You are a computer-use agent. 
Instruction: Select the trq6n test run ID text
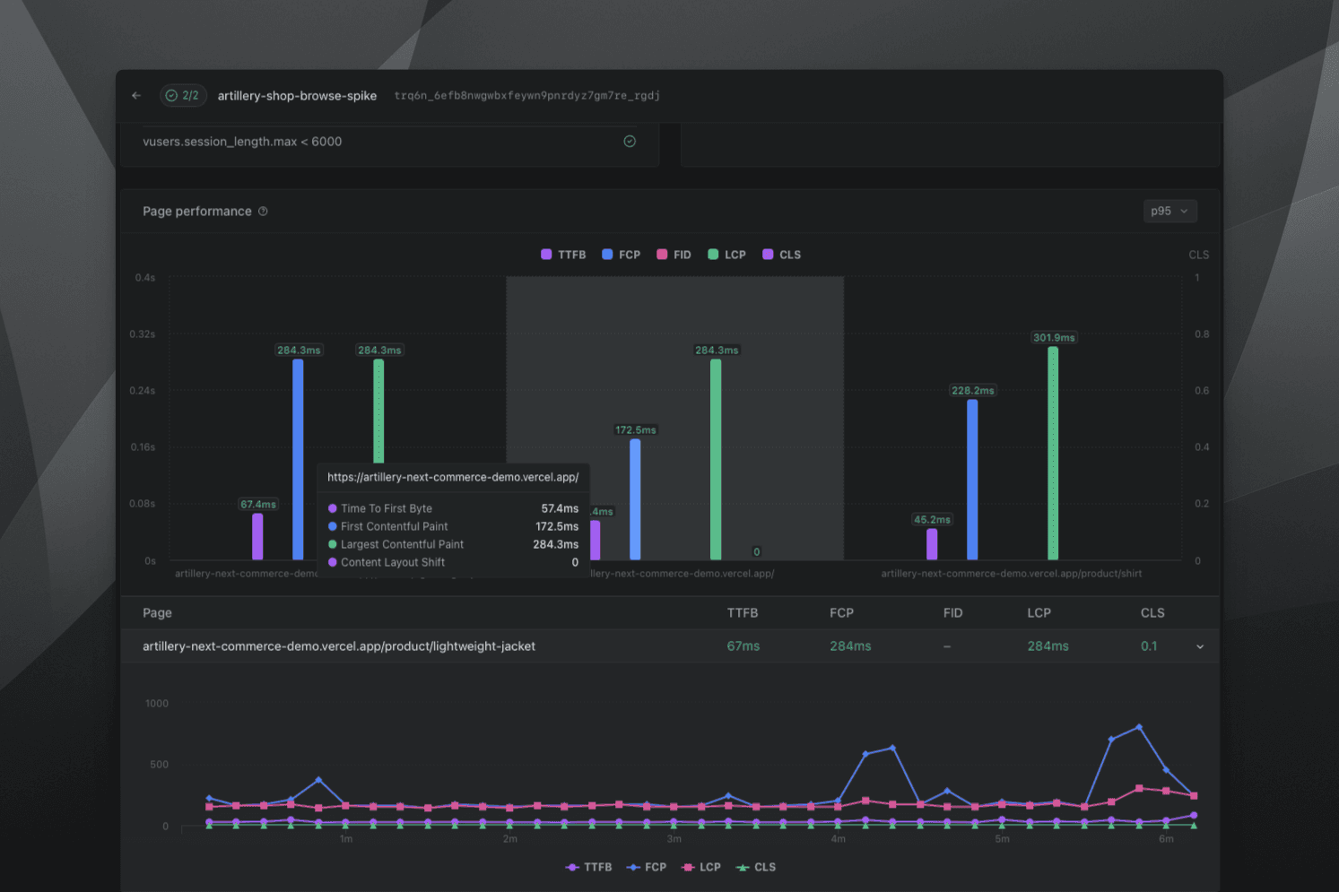[526, 96]
